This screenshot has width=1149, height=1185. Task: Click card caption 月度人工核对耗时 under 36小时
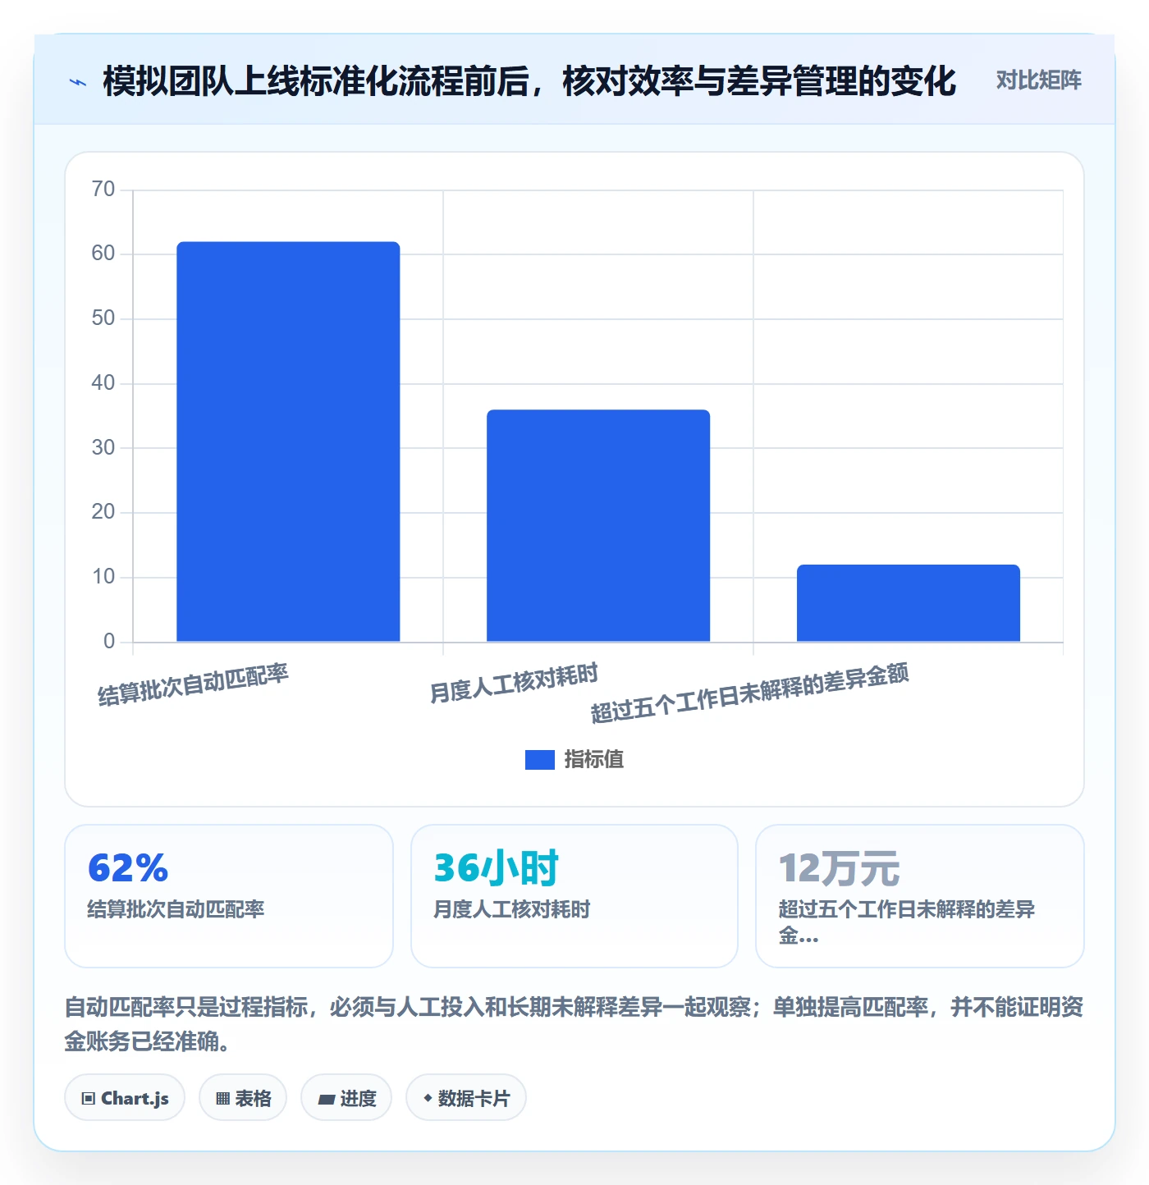pyautogui.click(x=511, y=909)
